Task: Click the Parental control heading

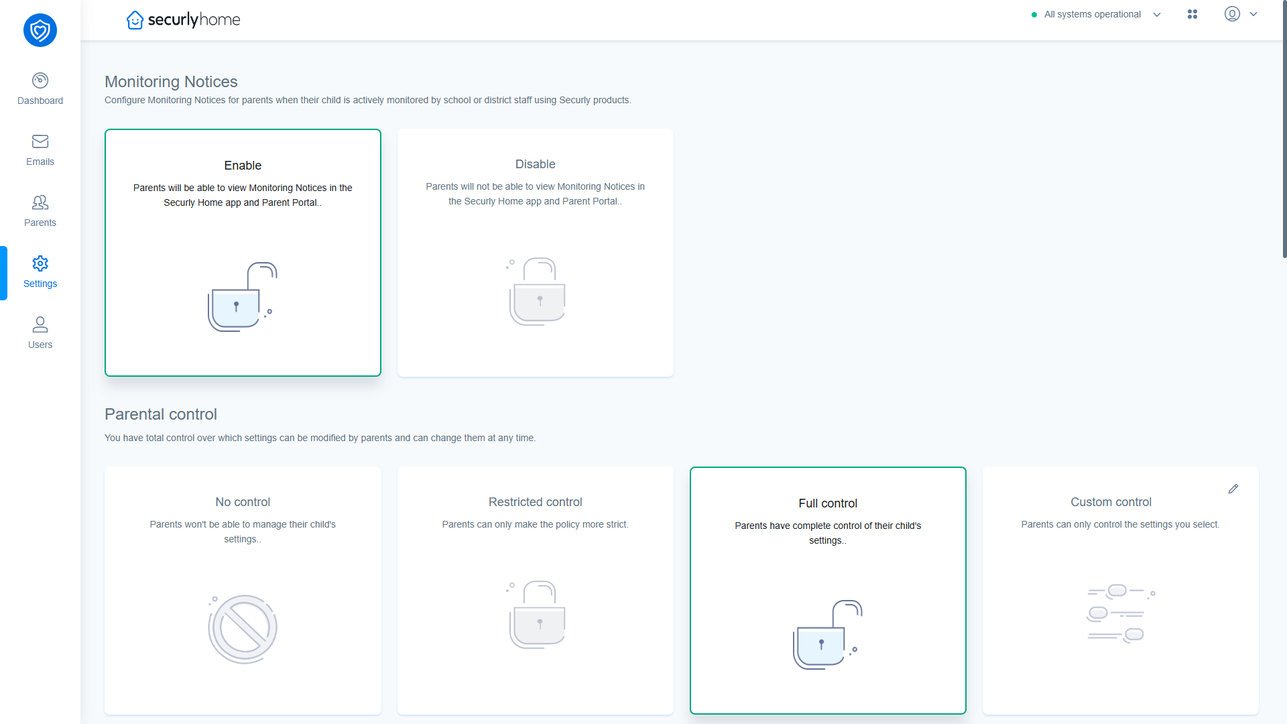Action: coord(161,414)
